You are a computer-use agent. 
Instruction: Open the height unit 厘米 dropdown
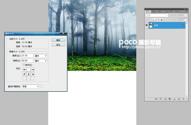[41, 61]
